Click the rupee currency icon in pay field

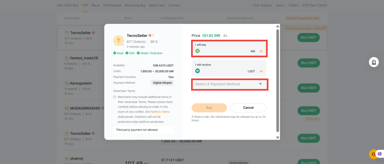tap(198, 51)
